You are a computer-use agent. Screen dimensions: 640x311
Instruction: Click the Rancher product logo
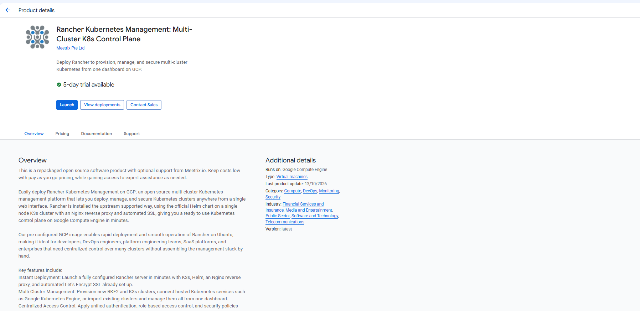coord(37,37)
